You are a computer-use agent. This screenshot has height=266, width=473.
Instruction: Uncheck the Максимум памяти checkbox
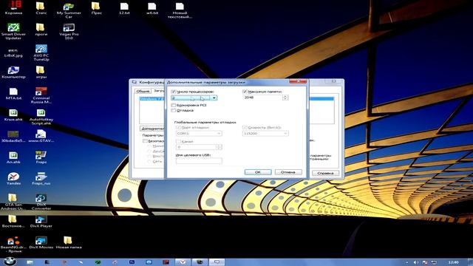245,92
